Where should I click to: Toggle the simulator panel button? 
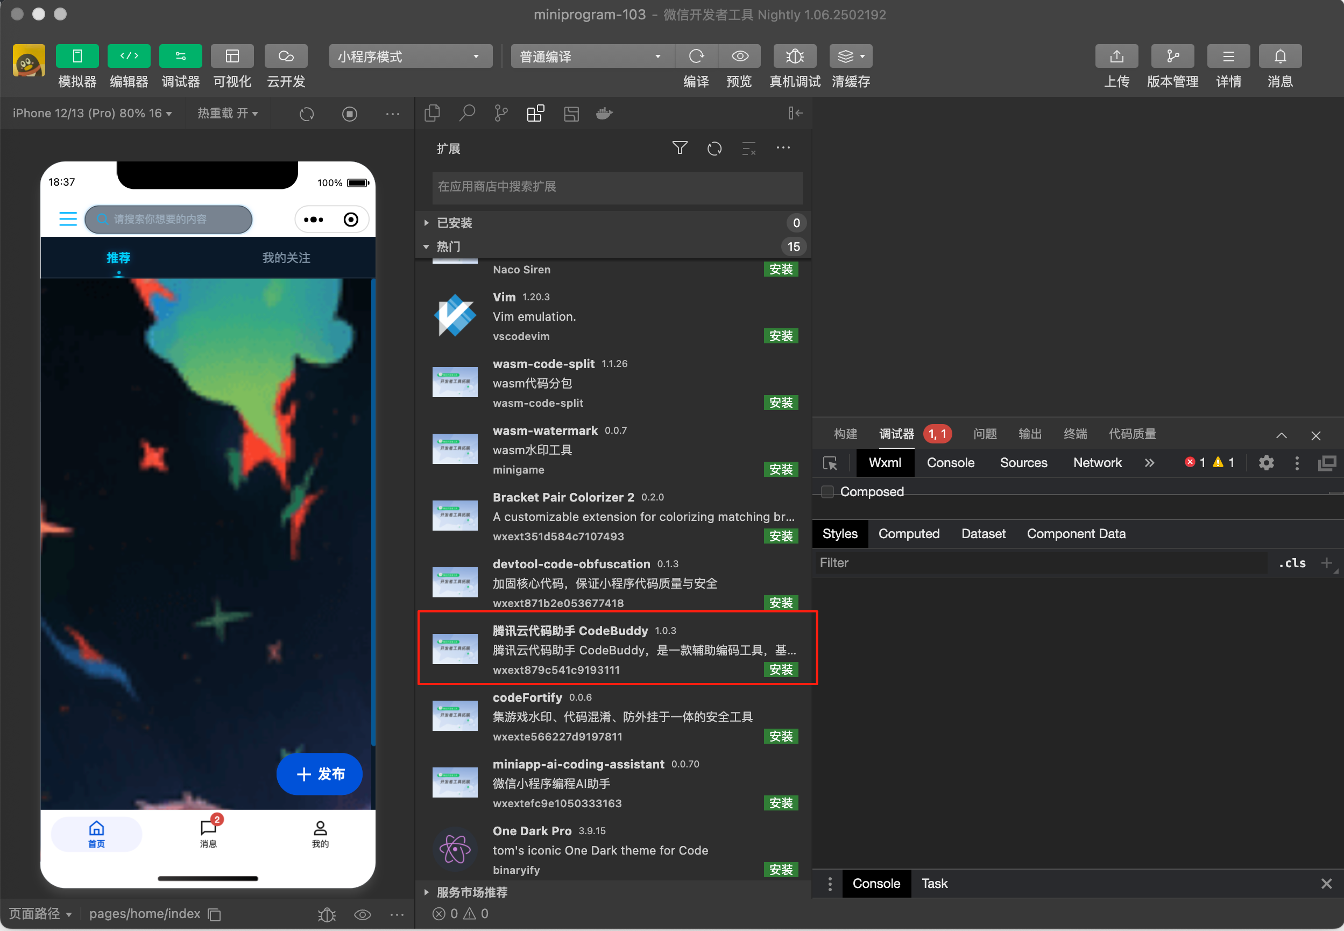[x=77, y=56]
